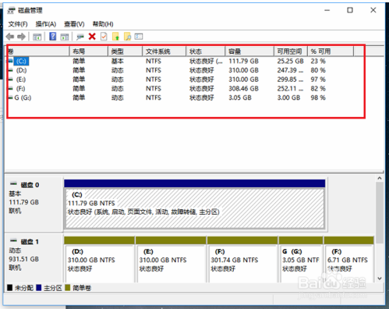Viewport: 389px width, 309px height.
Task: Click the blue 主分区 legend swatch
Action: point(39,288)
